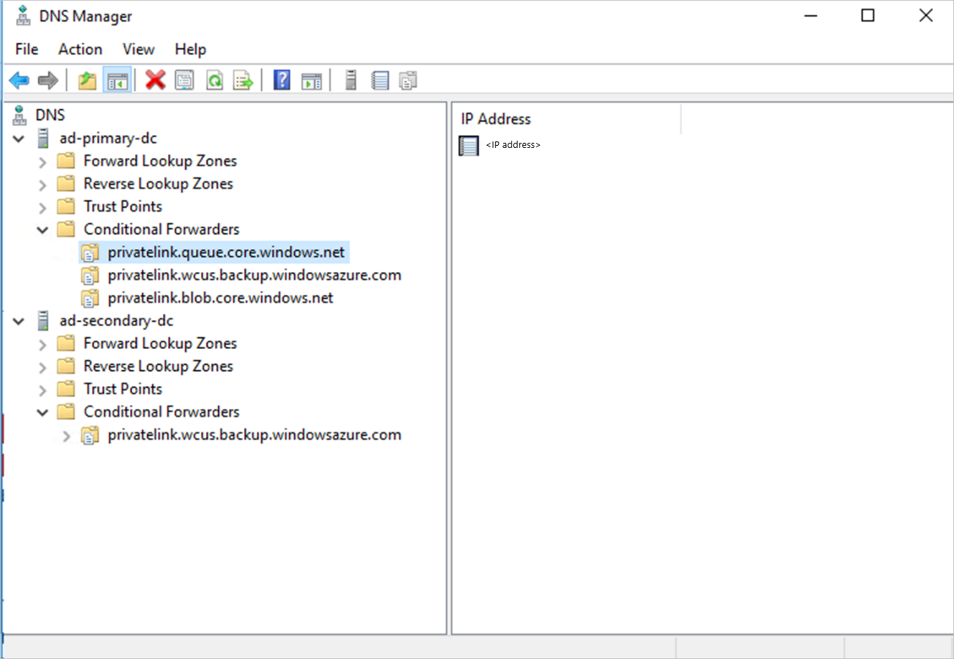Toggle the console tree visibility
This screenshot has width=954, height=659.
[118, 80]
